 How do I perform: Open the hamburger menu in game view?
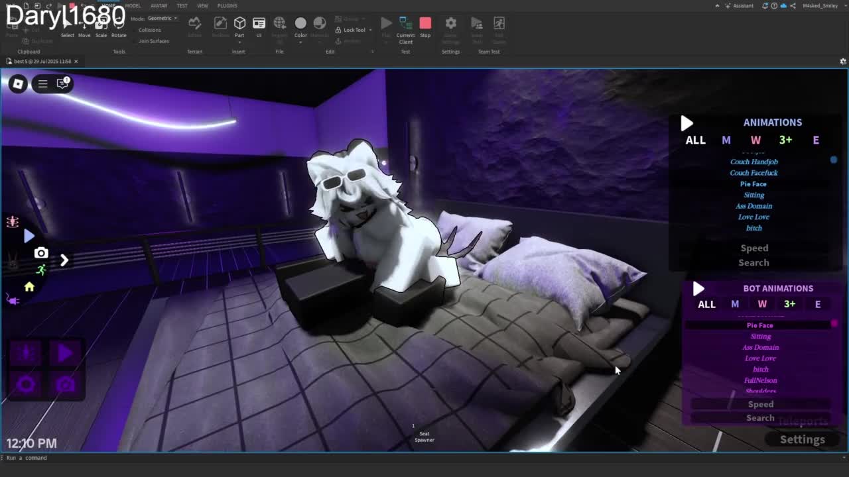[42, 83]
